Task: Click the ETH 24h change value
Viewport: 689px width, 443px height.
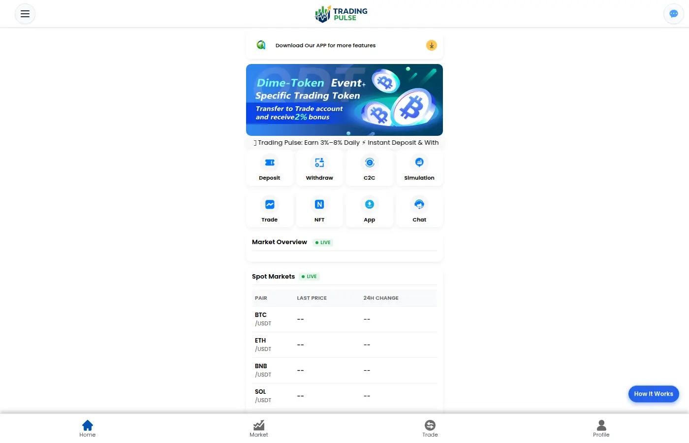Action: [367, 345]
